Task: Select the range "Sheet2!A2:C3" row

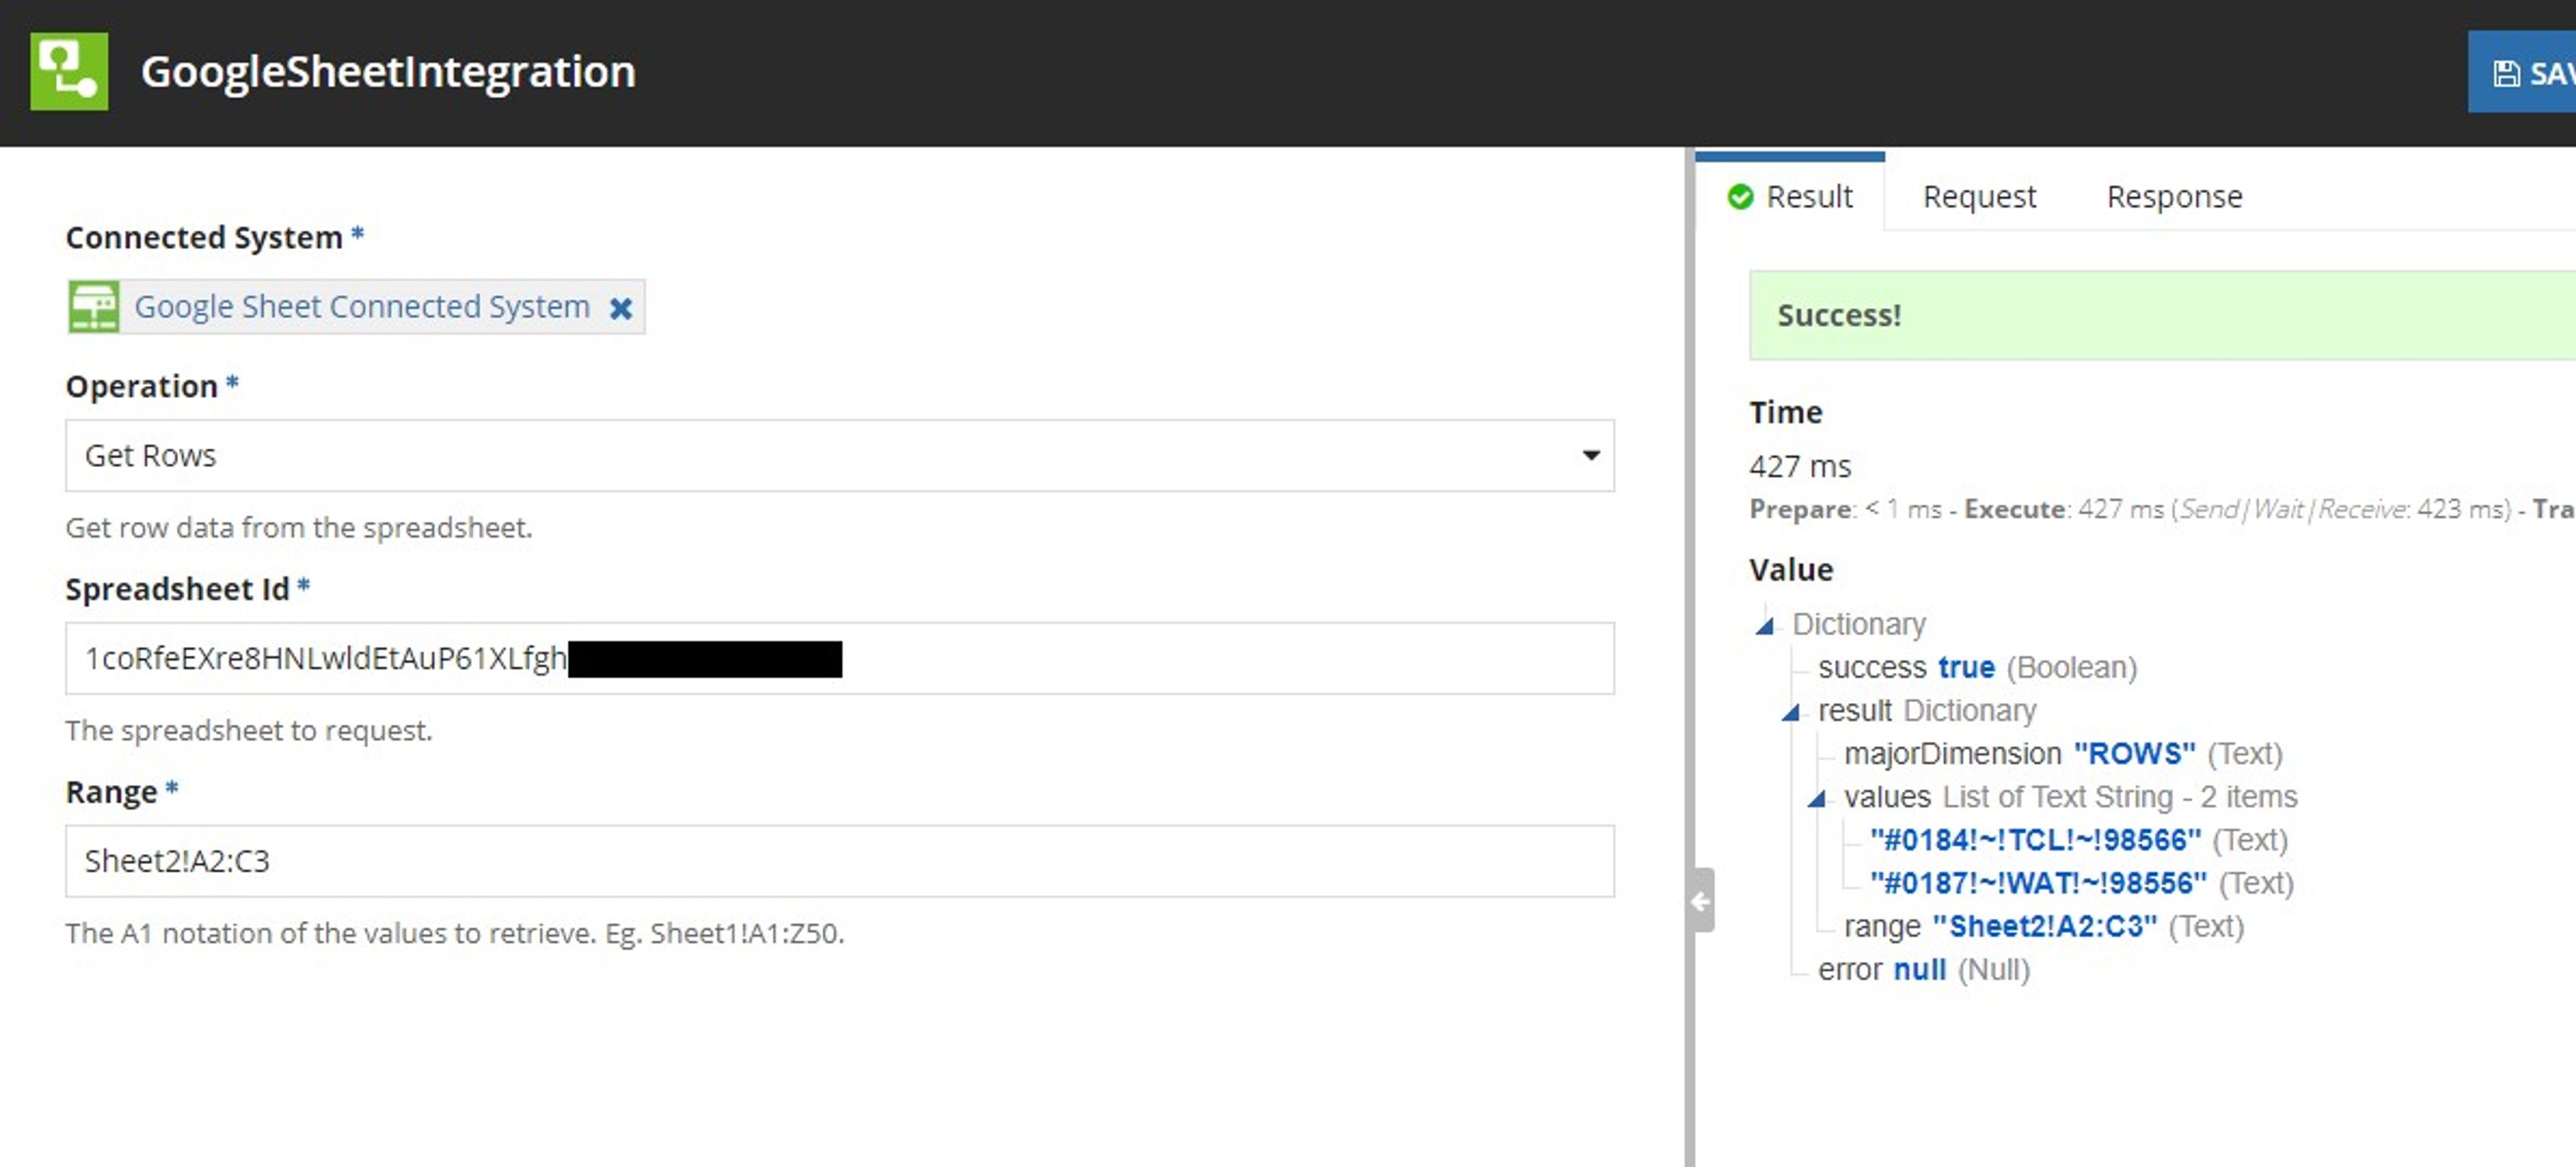Action: pos(2044,926)
